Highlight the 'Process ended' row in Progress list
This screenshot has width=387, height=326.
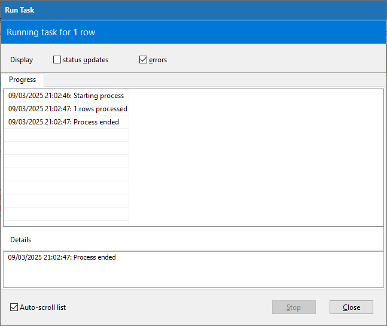(63, 122)
